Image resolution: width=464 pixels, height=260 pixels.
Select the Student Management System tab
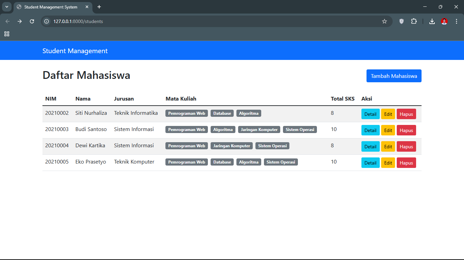pyautogui.click(x=51, y=7)
